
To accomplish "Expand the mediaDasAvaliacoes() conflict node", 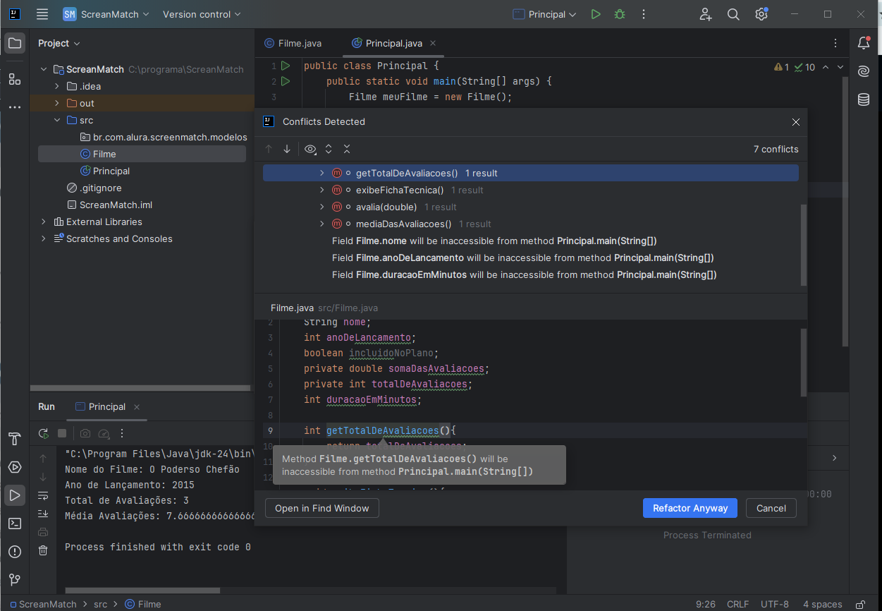I will click(322, 224).
